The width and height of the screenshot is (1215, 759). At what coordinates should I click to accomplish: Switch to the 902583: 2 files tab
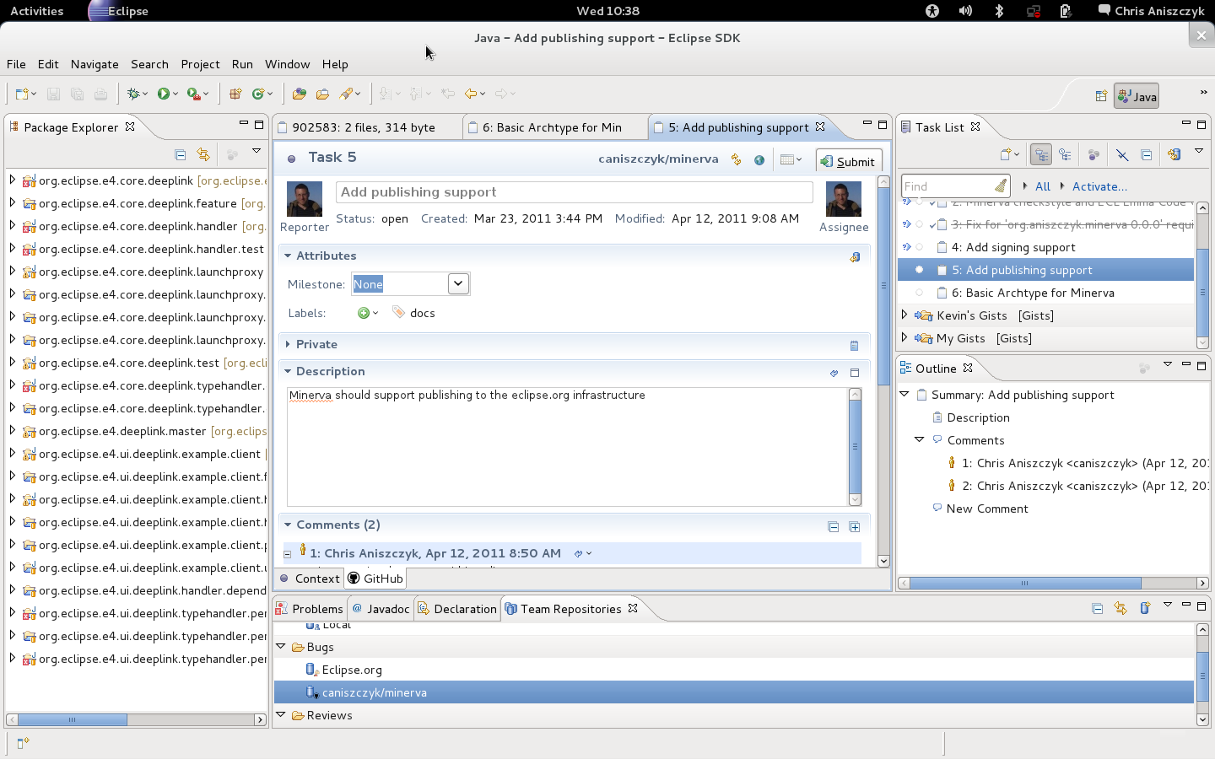click(364, 127)
